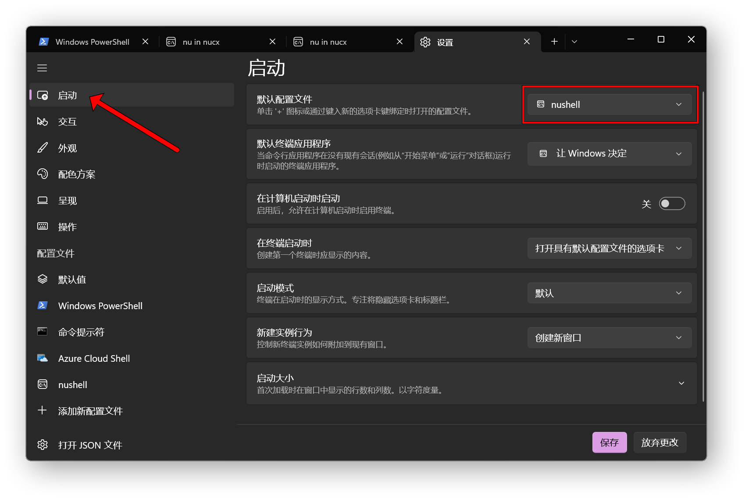This screenshot has height=499, width=745.
Task: Open the 外观 settings page
Action: pos(132,148)
